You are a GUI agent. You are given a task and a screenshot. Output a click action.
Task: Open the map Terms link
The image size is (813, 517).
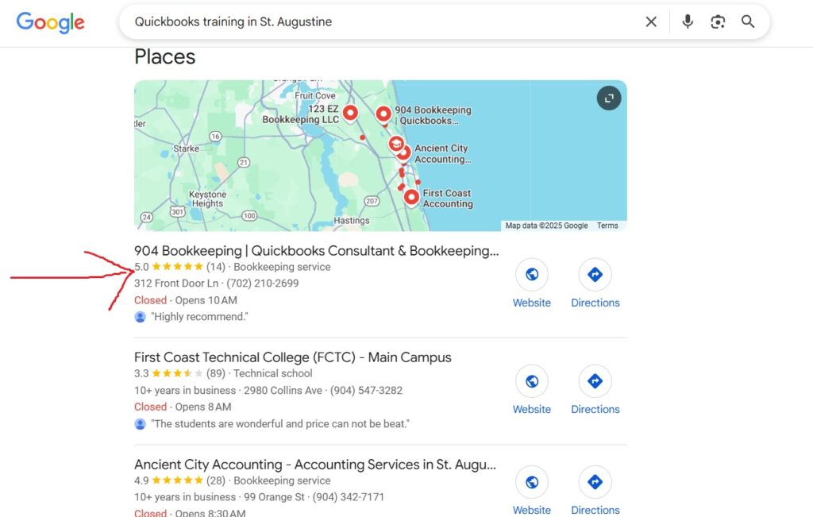(607, 226)
